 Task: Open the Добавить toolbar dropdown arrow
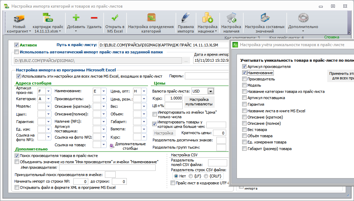tap(76, 31)
